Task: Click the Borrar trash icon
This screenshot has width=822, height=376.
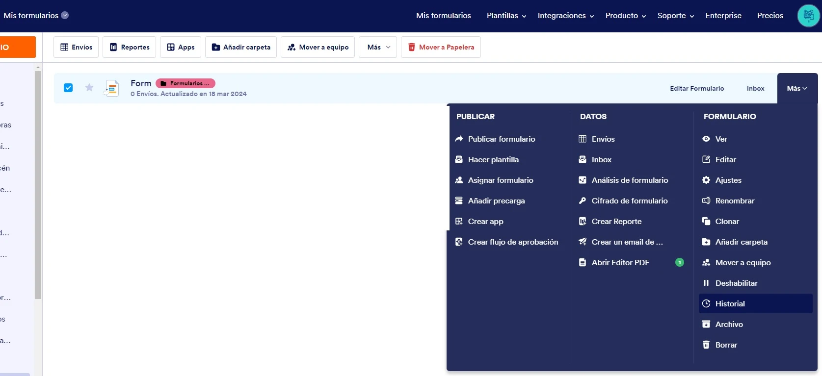Action: [706, 345]
